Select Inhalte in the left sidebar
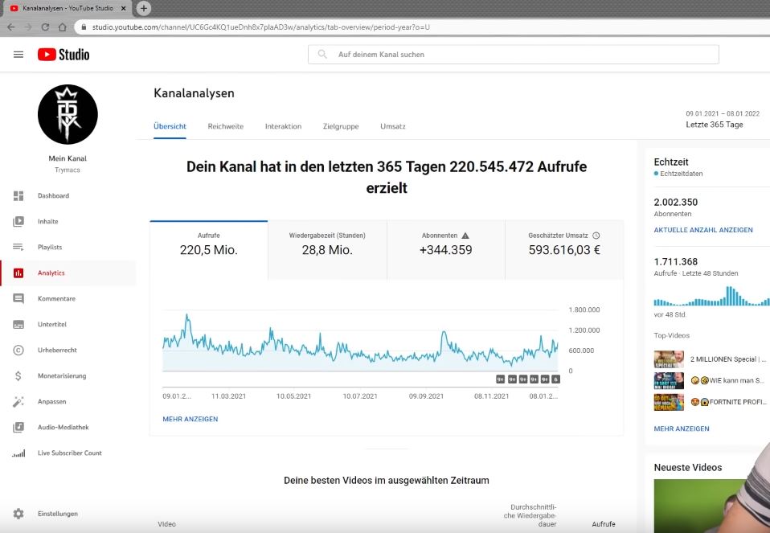The image size is (770, 533). tap(47, 221)
